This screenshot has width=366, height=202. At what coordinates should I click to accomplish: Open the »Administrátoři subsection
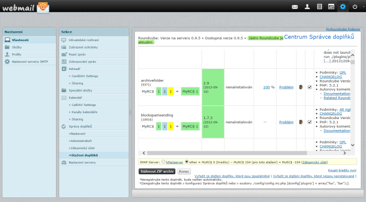coord(94,141)
